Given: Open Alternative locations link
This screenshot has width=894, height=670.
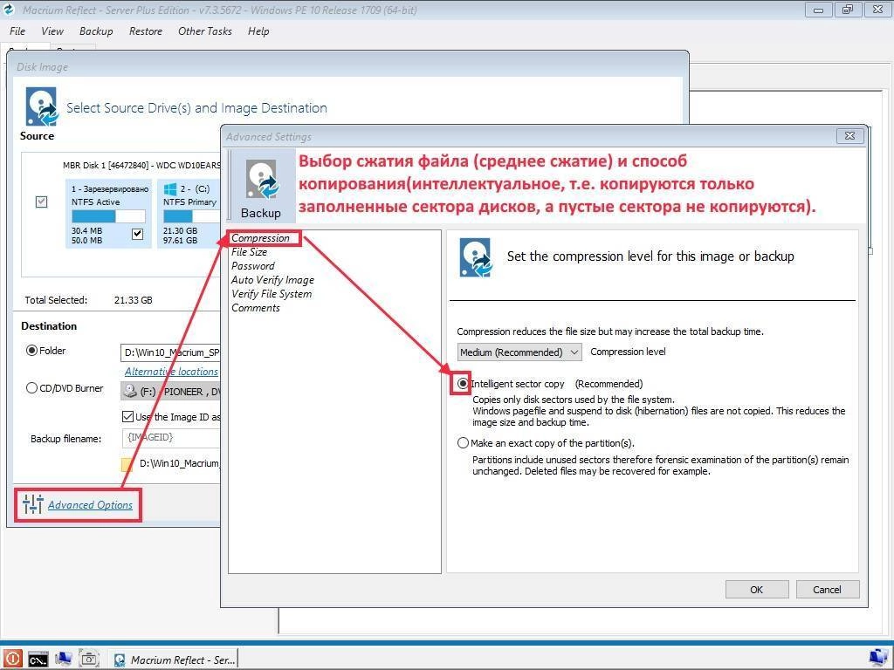Looking at the screenshot, I should 172,372.
